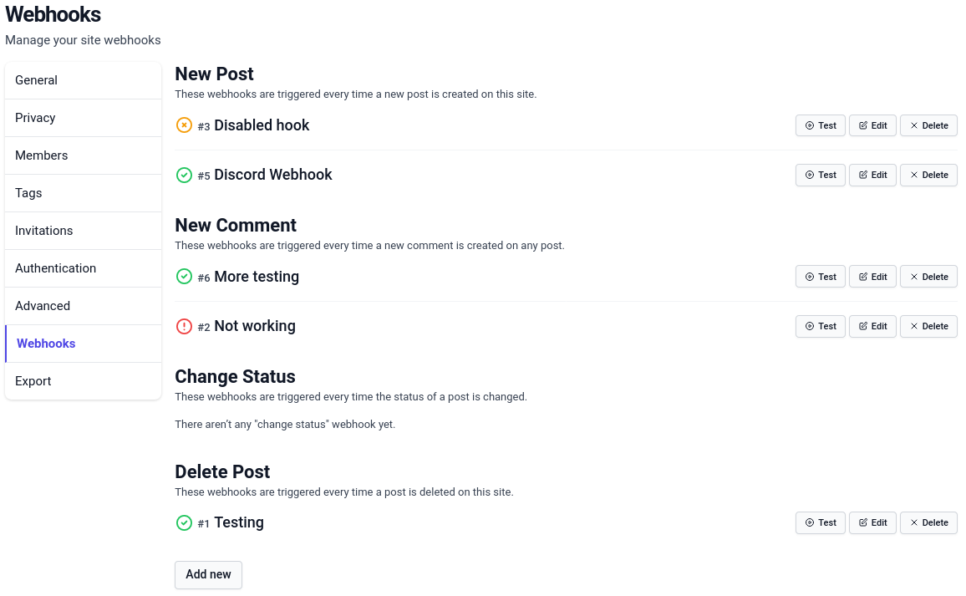Click the green status icon beside Testing webhook
Viewport: 966px width, 596px height.
coord(184,522)
